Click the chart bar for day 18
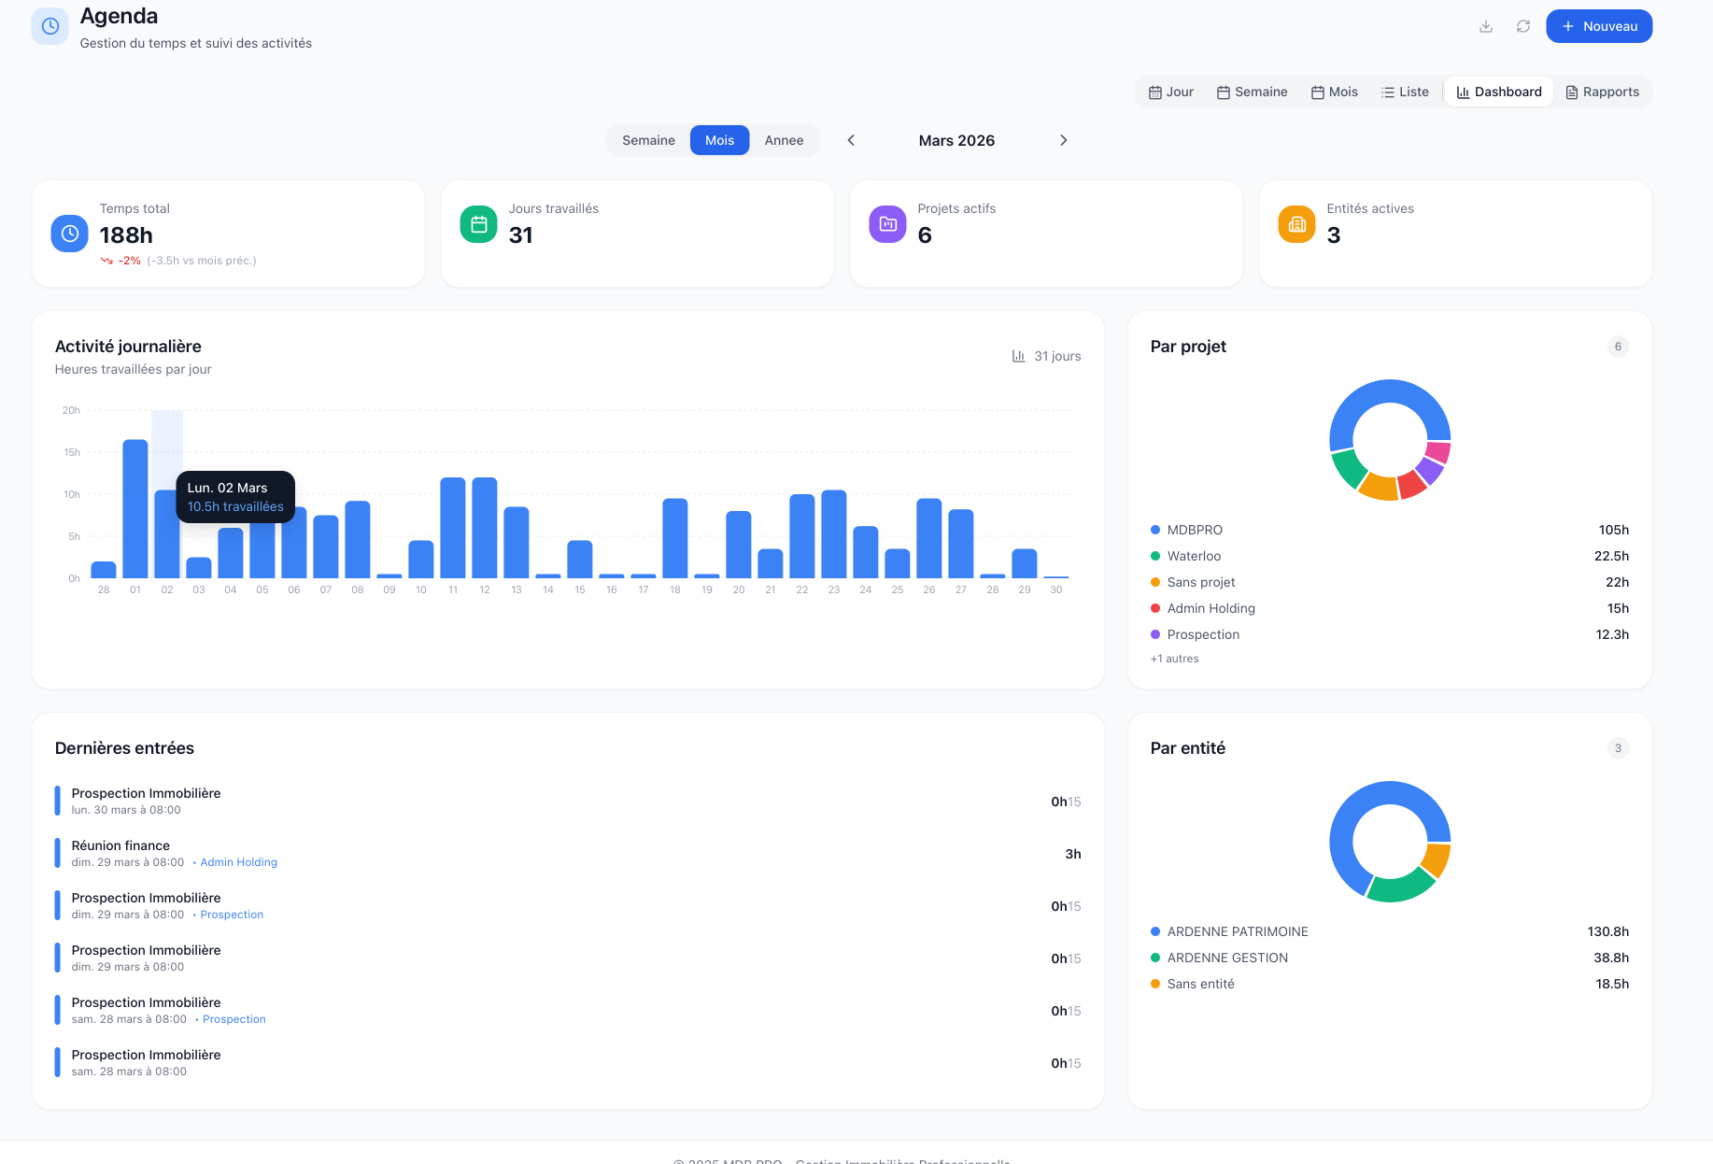Viewport: 1713px width, 1164px height. tap(675, 538)
